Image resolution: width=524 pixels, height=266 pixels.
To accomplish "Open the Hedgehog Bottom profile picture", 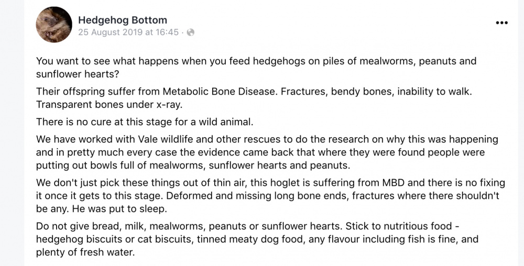I will coord(54,25).
